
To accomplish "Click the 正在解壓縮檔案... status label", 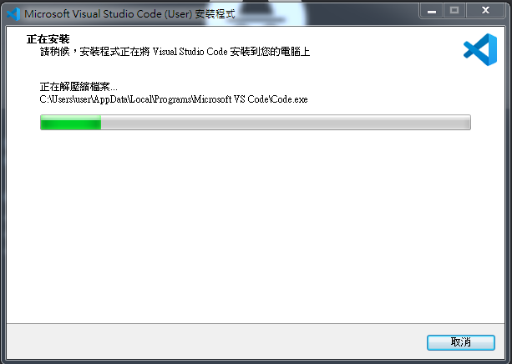I will pyautogui.click(x=79, y=87).
